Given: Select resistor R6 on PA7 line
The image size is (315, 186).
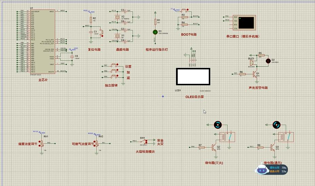Looking at the screenshot, I should tap(242, 74).
